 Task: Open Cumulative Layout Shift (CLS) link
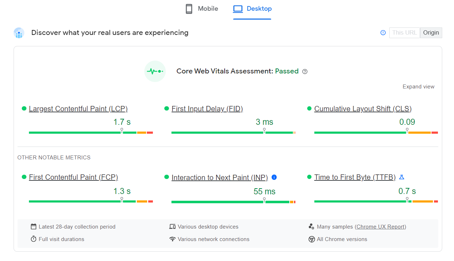point(363,109)
